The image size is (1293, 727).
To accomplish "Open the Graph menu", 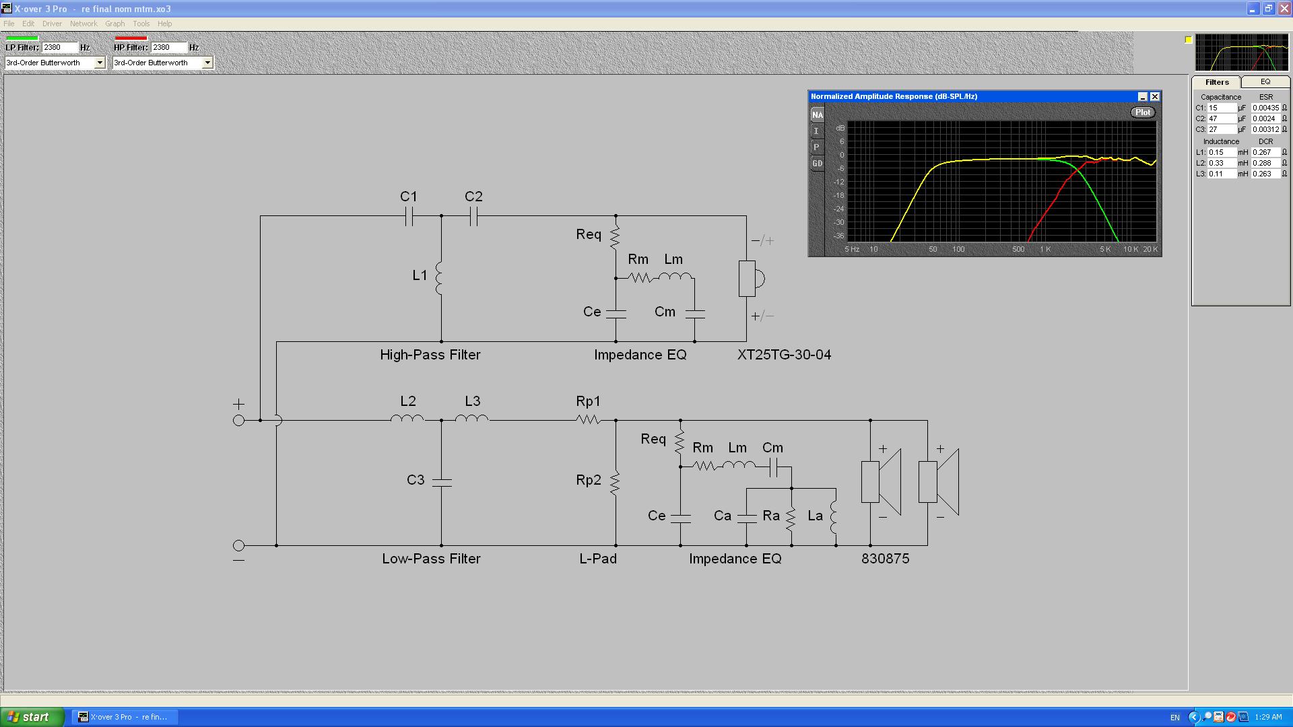I will click(115, 24).
